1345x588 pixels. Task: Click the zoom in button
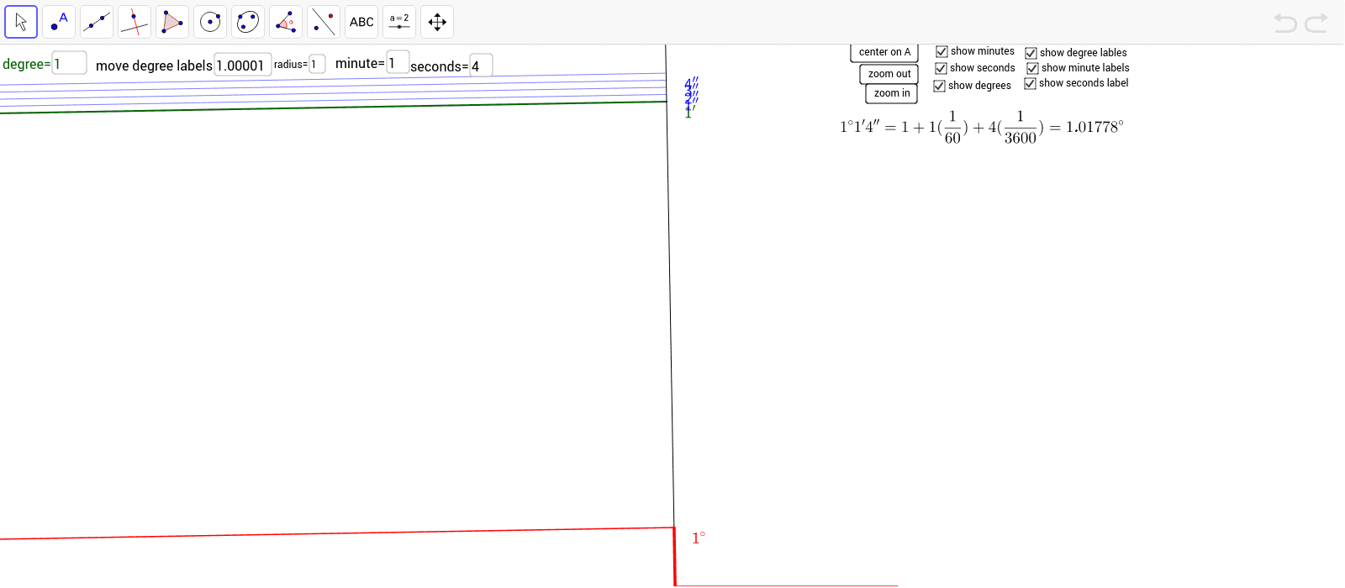click(x=892, y=93)
